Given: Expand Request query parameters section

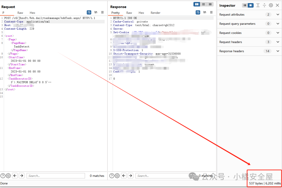Looking at the screenshot, I should pyautogui.click(x=278, y=24).
